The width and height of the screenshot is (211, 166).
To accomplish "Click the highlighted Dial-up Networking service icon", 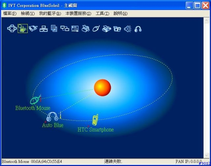I will (x=23, y=28).
